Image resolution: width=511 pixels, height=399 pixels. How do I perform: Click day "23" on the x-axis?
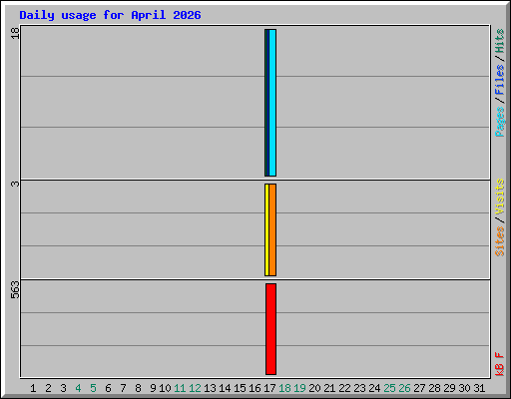click(x=359, y=388)
